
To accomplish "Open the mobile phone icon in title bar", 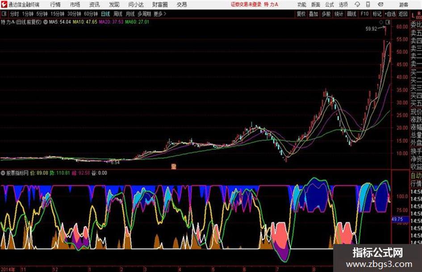I will [368, 4].
